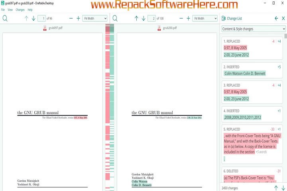Click the 2450 changes status text
Image resolution: width=287 pixels, height=191 pixels.
click(230, 188)
